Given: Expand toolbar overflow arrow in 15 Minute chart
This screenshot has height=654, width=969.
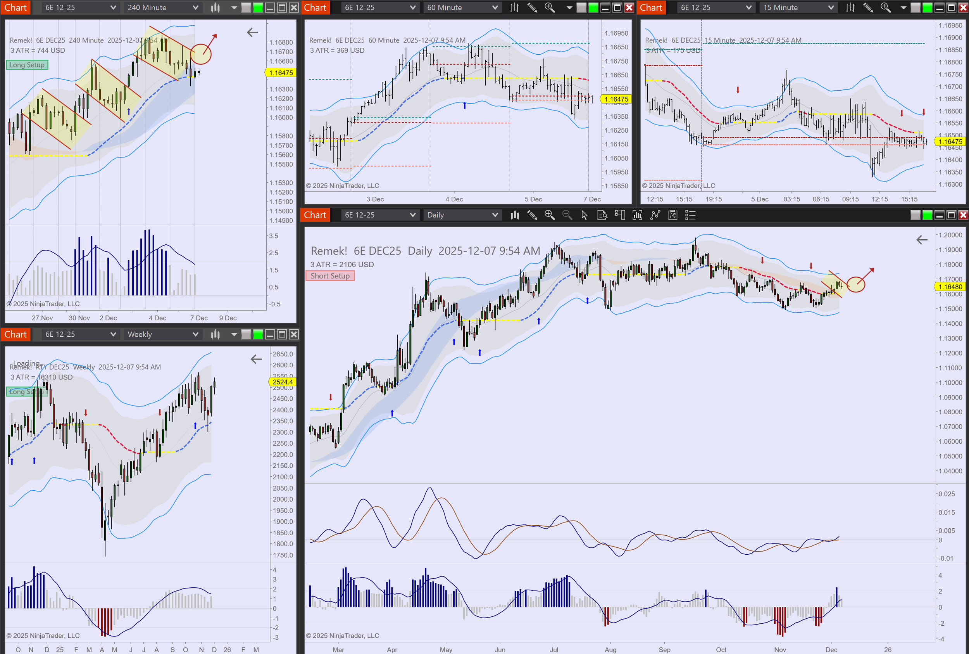Looking at the screenshot, I should [903, 7].
